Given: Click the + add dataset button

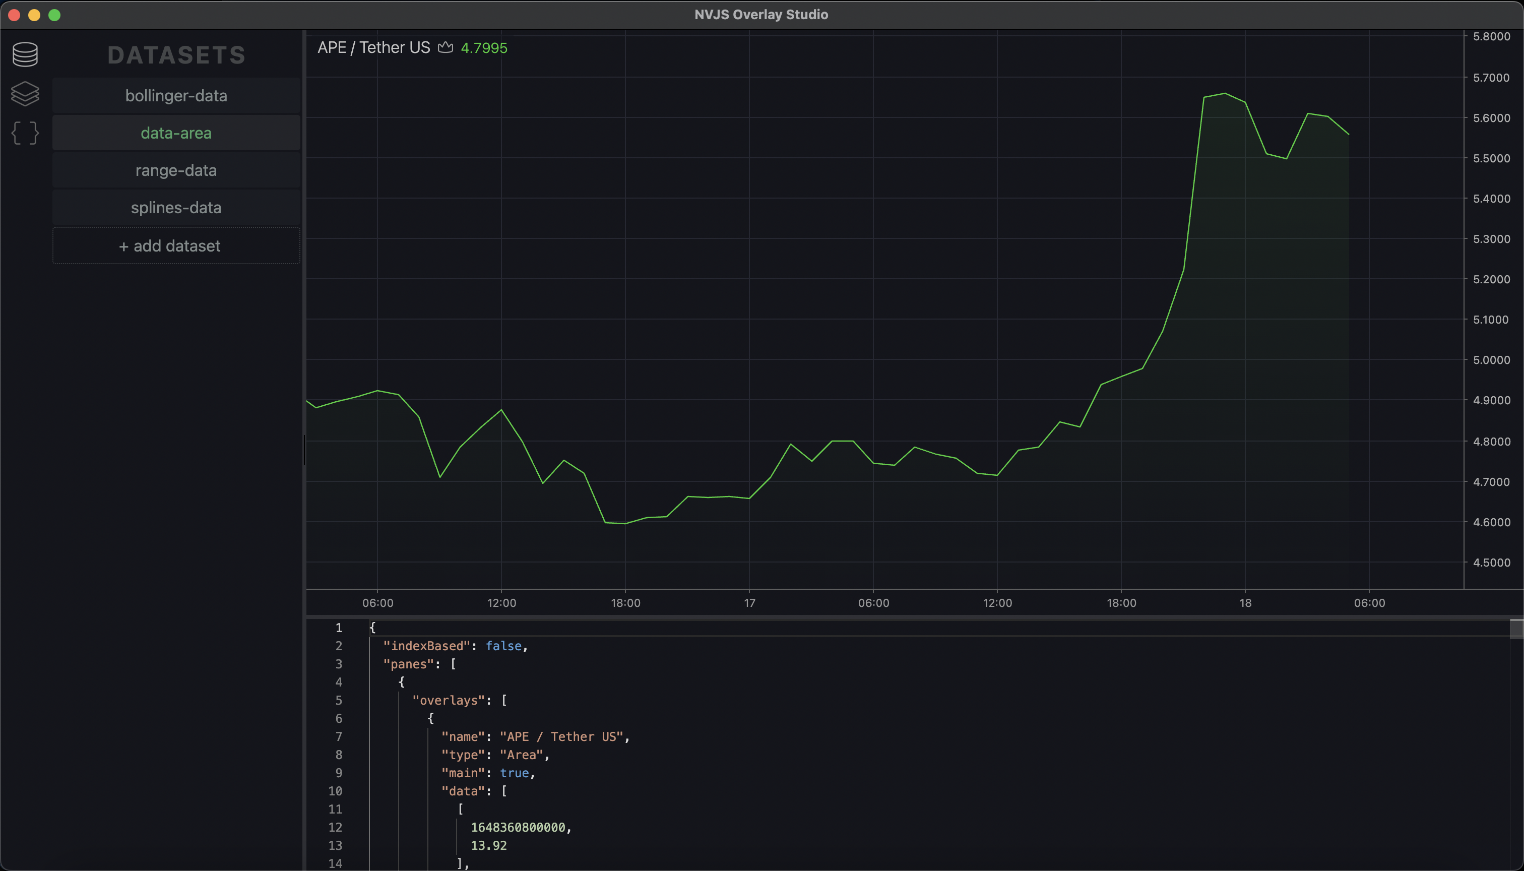Looking at the screenshot, I should [x=176, y=246].
